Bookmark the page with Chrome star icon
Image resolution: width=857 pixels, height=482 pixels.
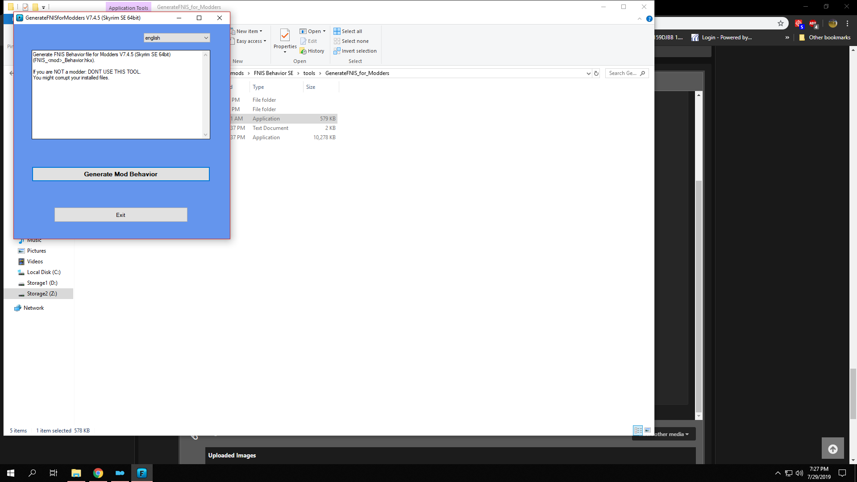tap(781, 23)
